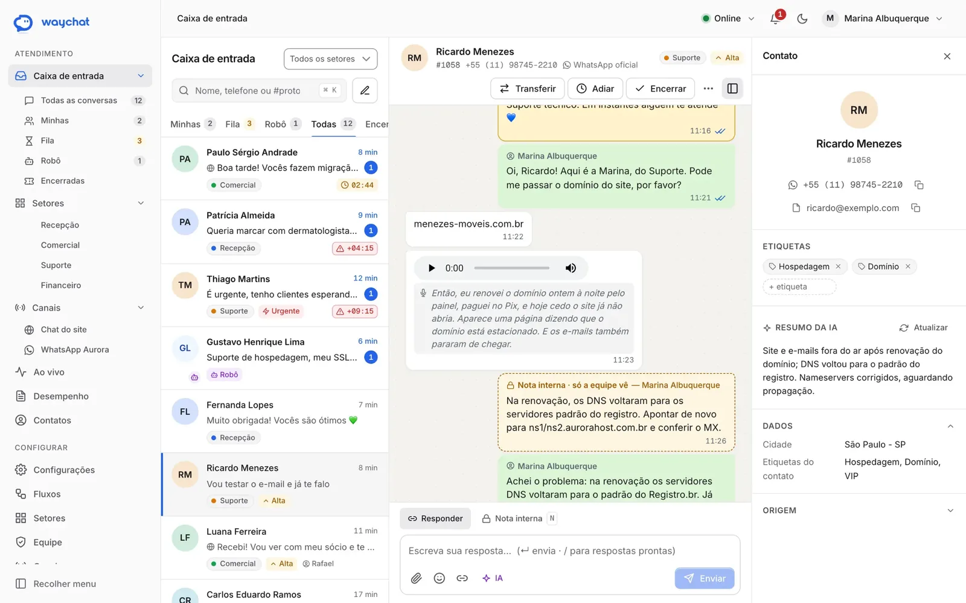Snooze the conversation with Adiar
This screenshot has height=603, width=966.
[x=595, y=89]
